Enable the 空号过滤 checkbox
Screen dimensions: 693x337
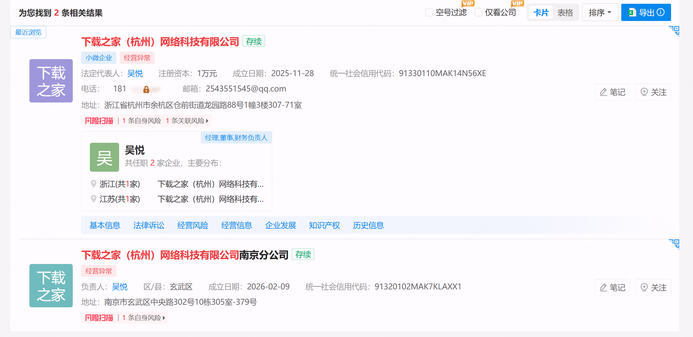[429, 13]
